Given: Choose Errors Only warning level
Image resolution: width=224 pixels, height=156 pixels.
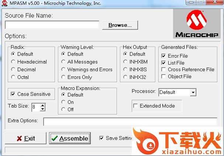Looking at the screenshot, I should (x=64, y=77).
